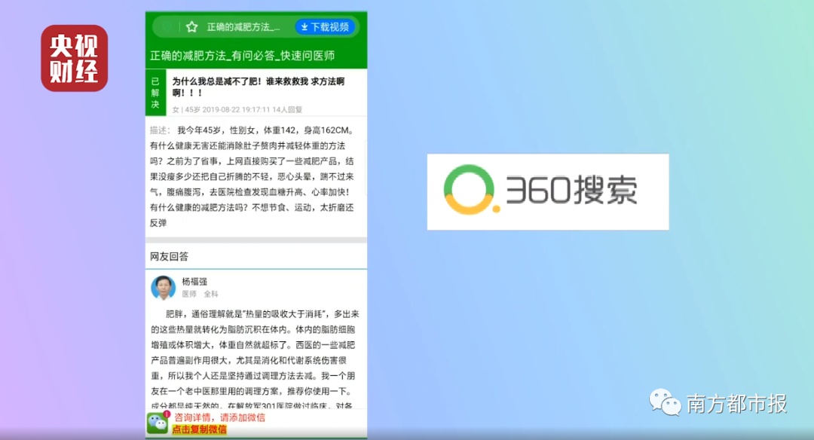Click the red notification badge on WeChat icon
The height and width of the screenshot is (440, 814).
(x=167, y=414)
